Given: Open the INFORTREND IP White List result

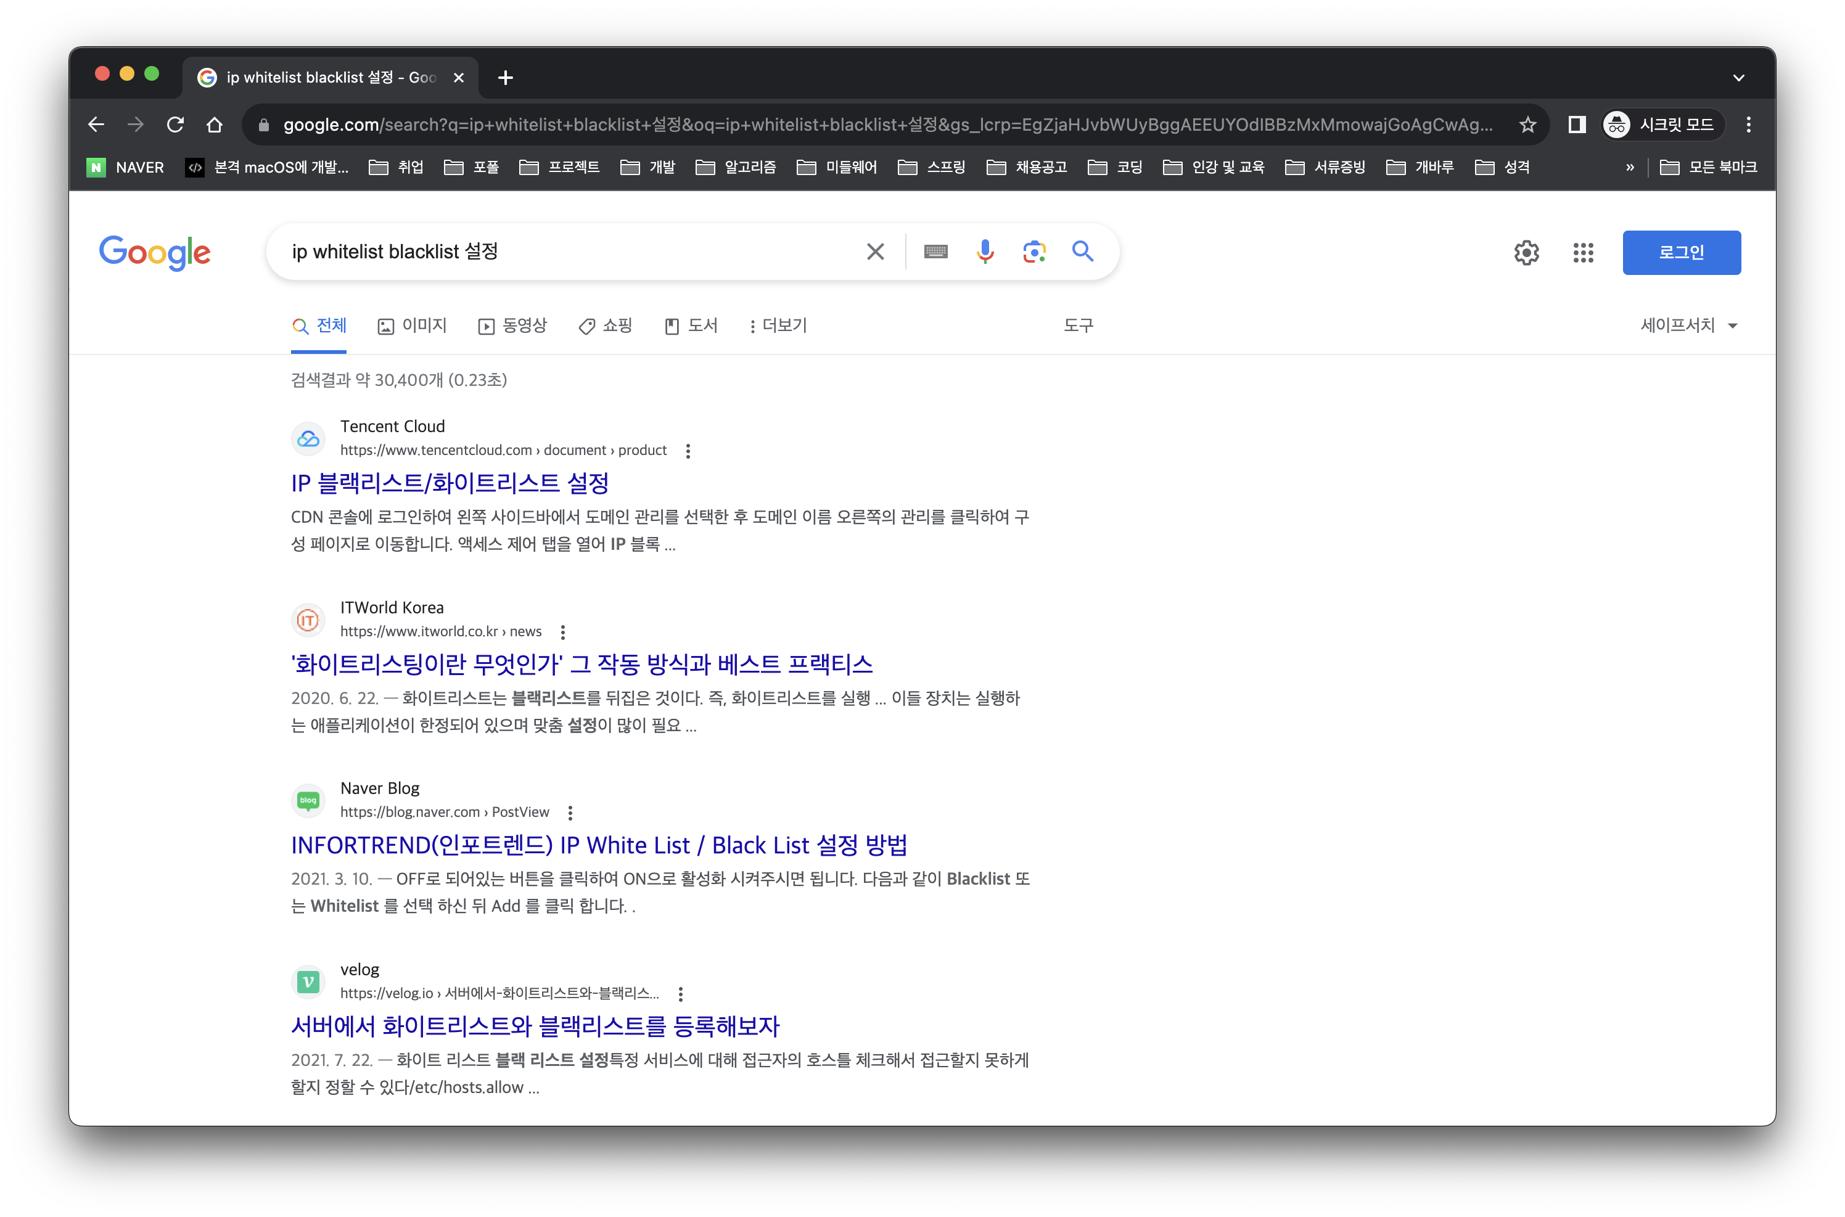Looking at the screenshot, I should [598, 845].
